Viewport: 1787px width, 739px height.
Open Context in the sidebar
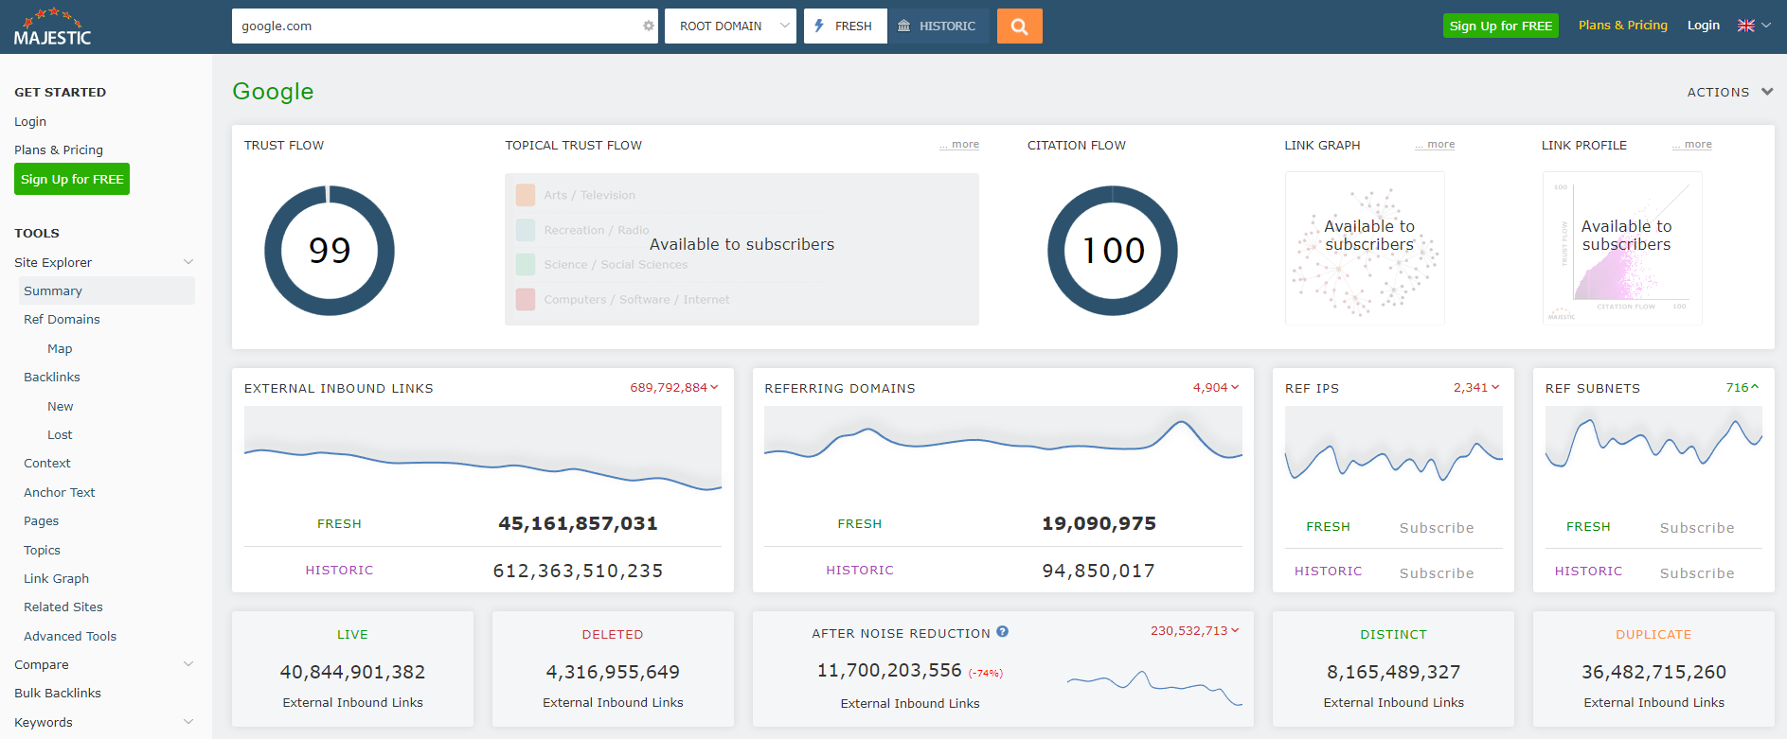click(47, 463)
